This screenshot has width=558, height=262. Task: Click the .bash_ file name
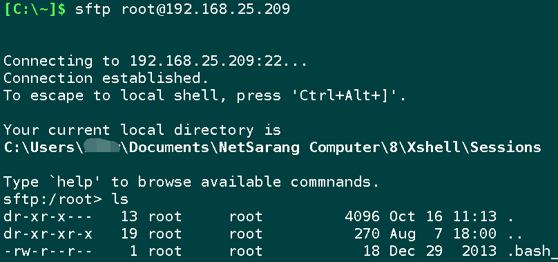[532, 252]
